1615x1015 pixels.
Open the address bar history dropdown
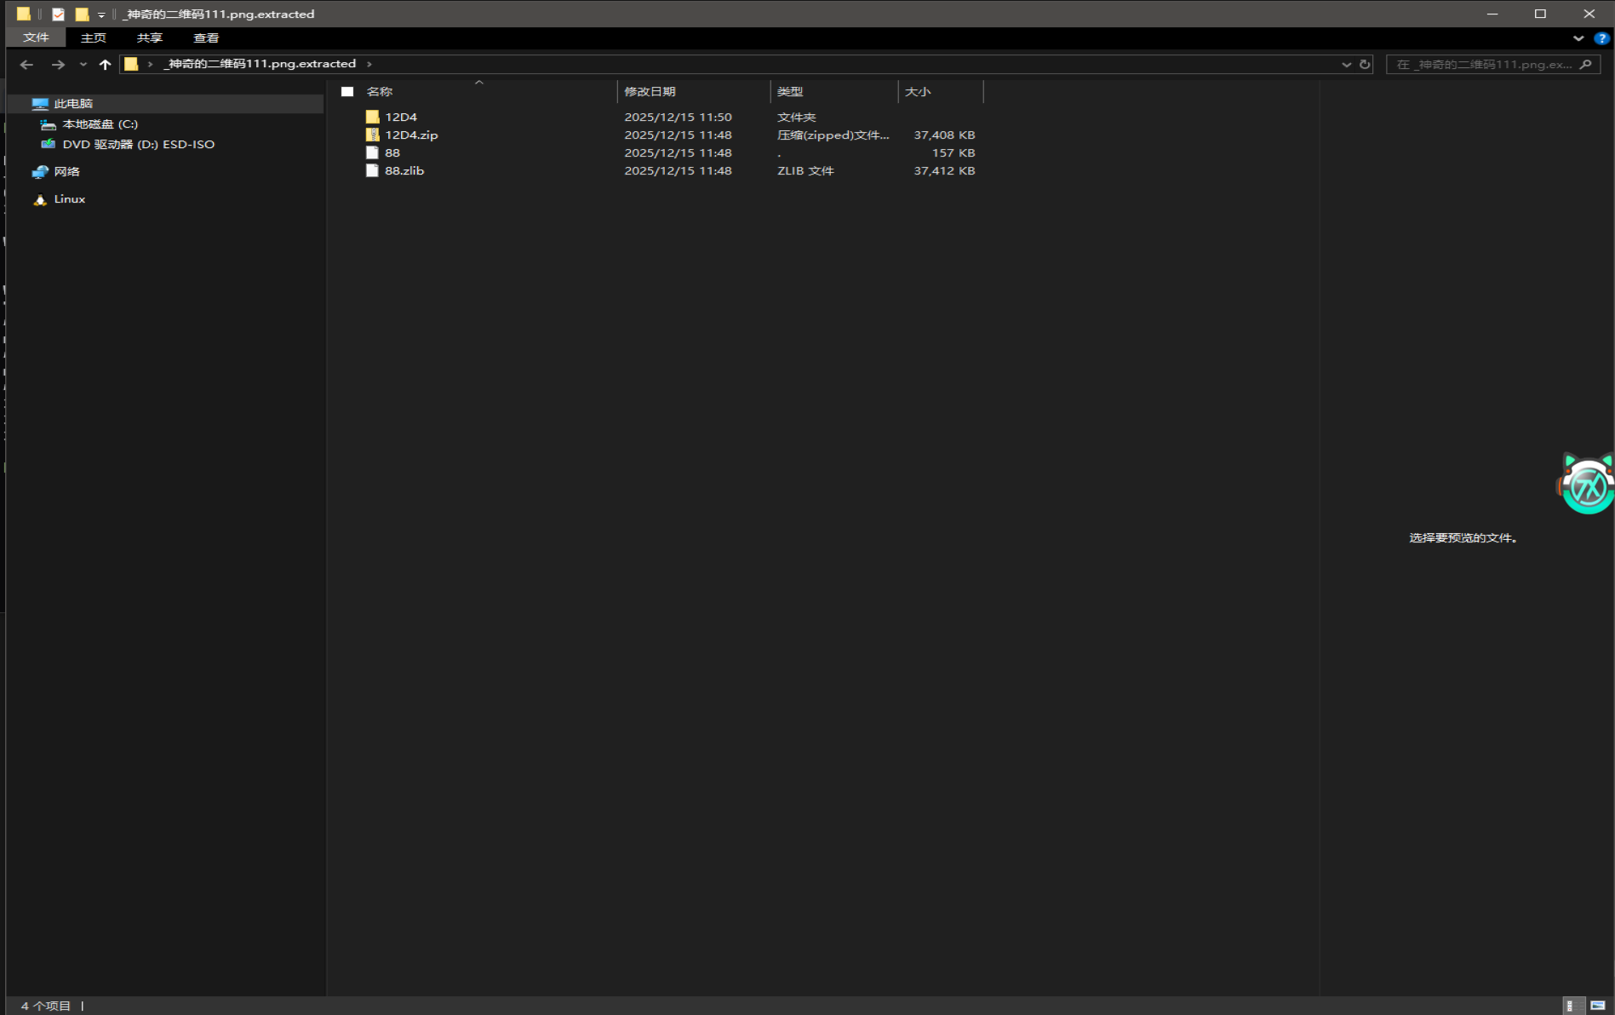point(1346,65)
